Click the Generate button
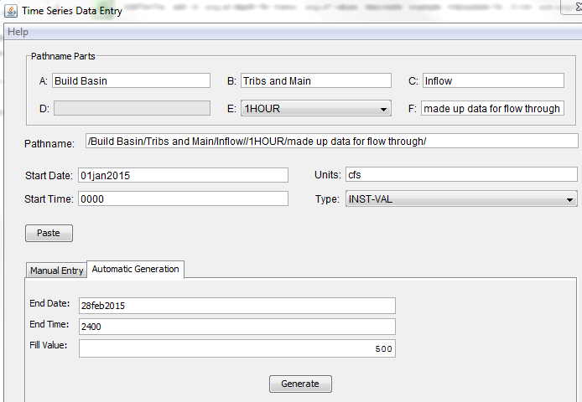The image size is (582, 402). click(301, 384)
